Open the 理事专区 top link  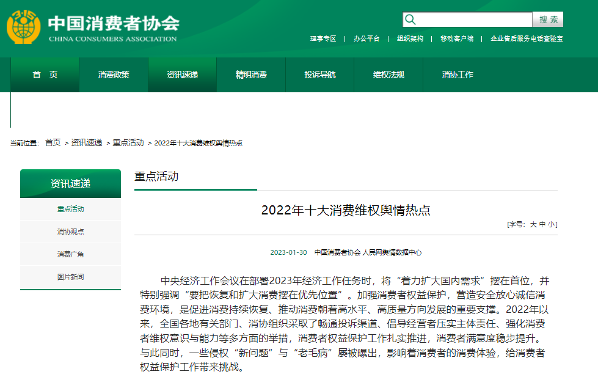323,38
